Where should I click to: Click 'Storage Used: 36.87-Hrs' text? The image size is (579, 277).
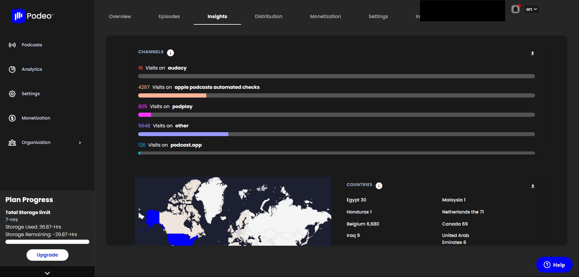(x=33, y=227)
